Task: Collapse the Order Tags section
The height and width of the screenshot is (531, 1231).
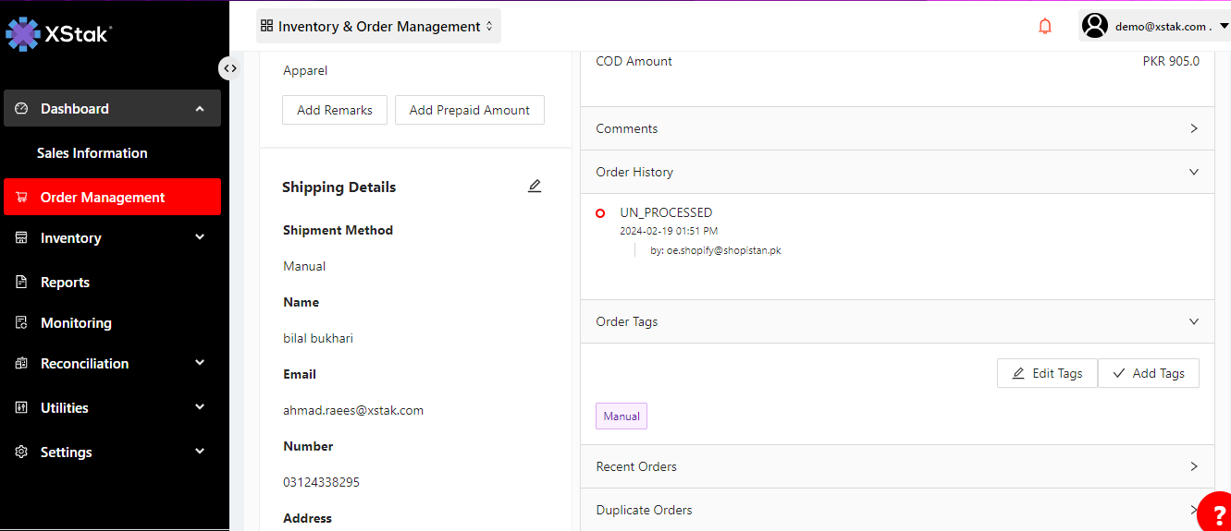Action: point(1193,321)
